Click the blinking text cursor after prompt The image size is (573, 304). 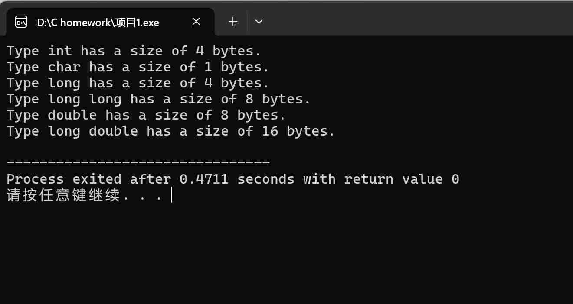pos(172,195)
